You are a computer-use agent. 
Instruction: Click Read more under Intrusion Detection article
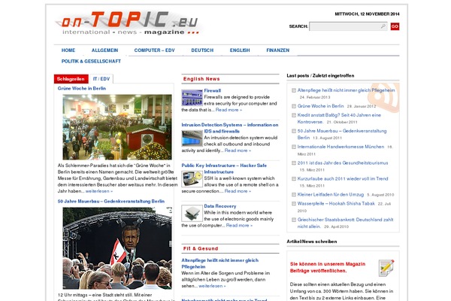click(238, 150)
